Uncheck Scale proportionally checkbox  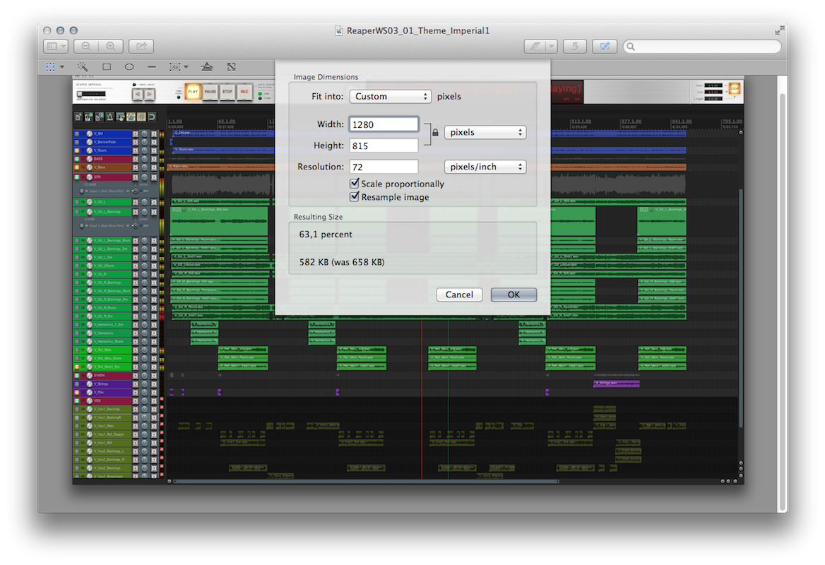[355, 183]
